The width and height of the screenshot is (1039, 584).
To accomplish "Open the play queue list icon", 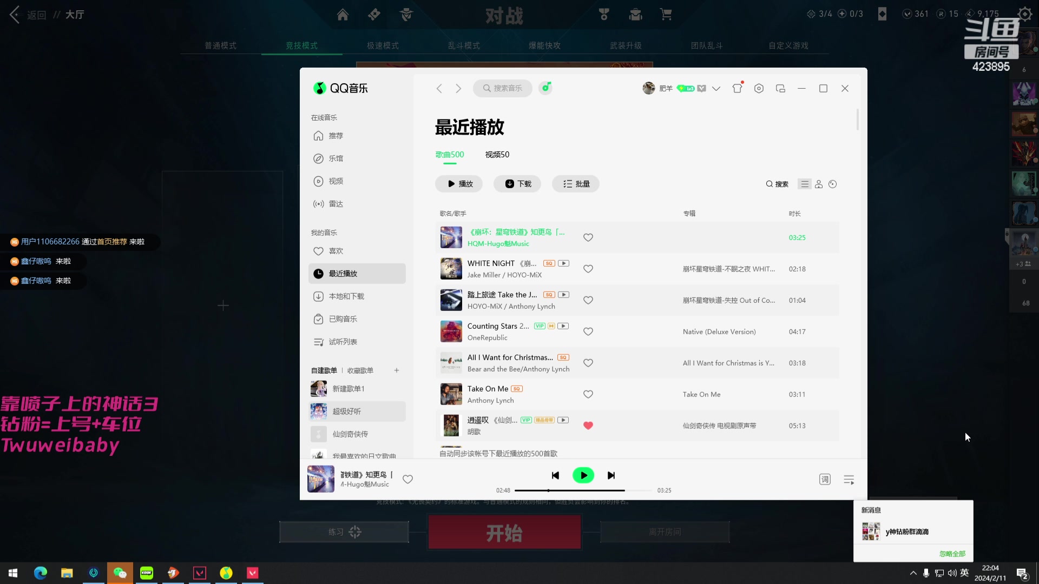I will (849, 479).
